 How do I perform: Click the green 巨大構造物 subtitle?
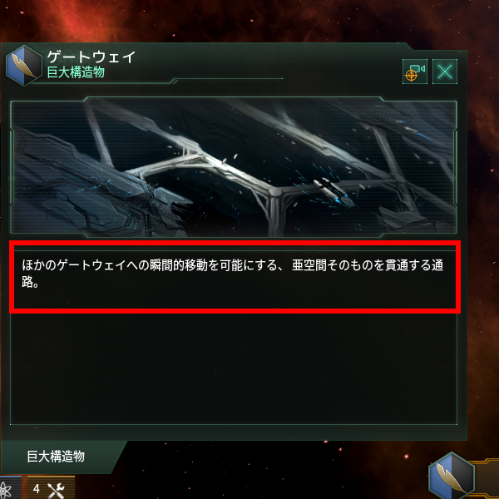[76, 72]
